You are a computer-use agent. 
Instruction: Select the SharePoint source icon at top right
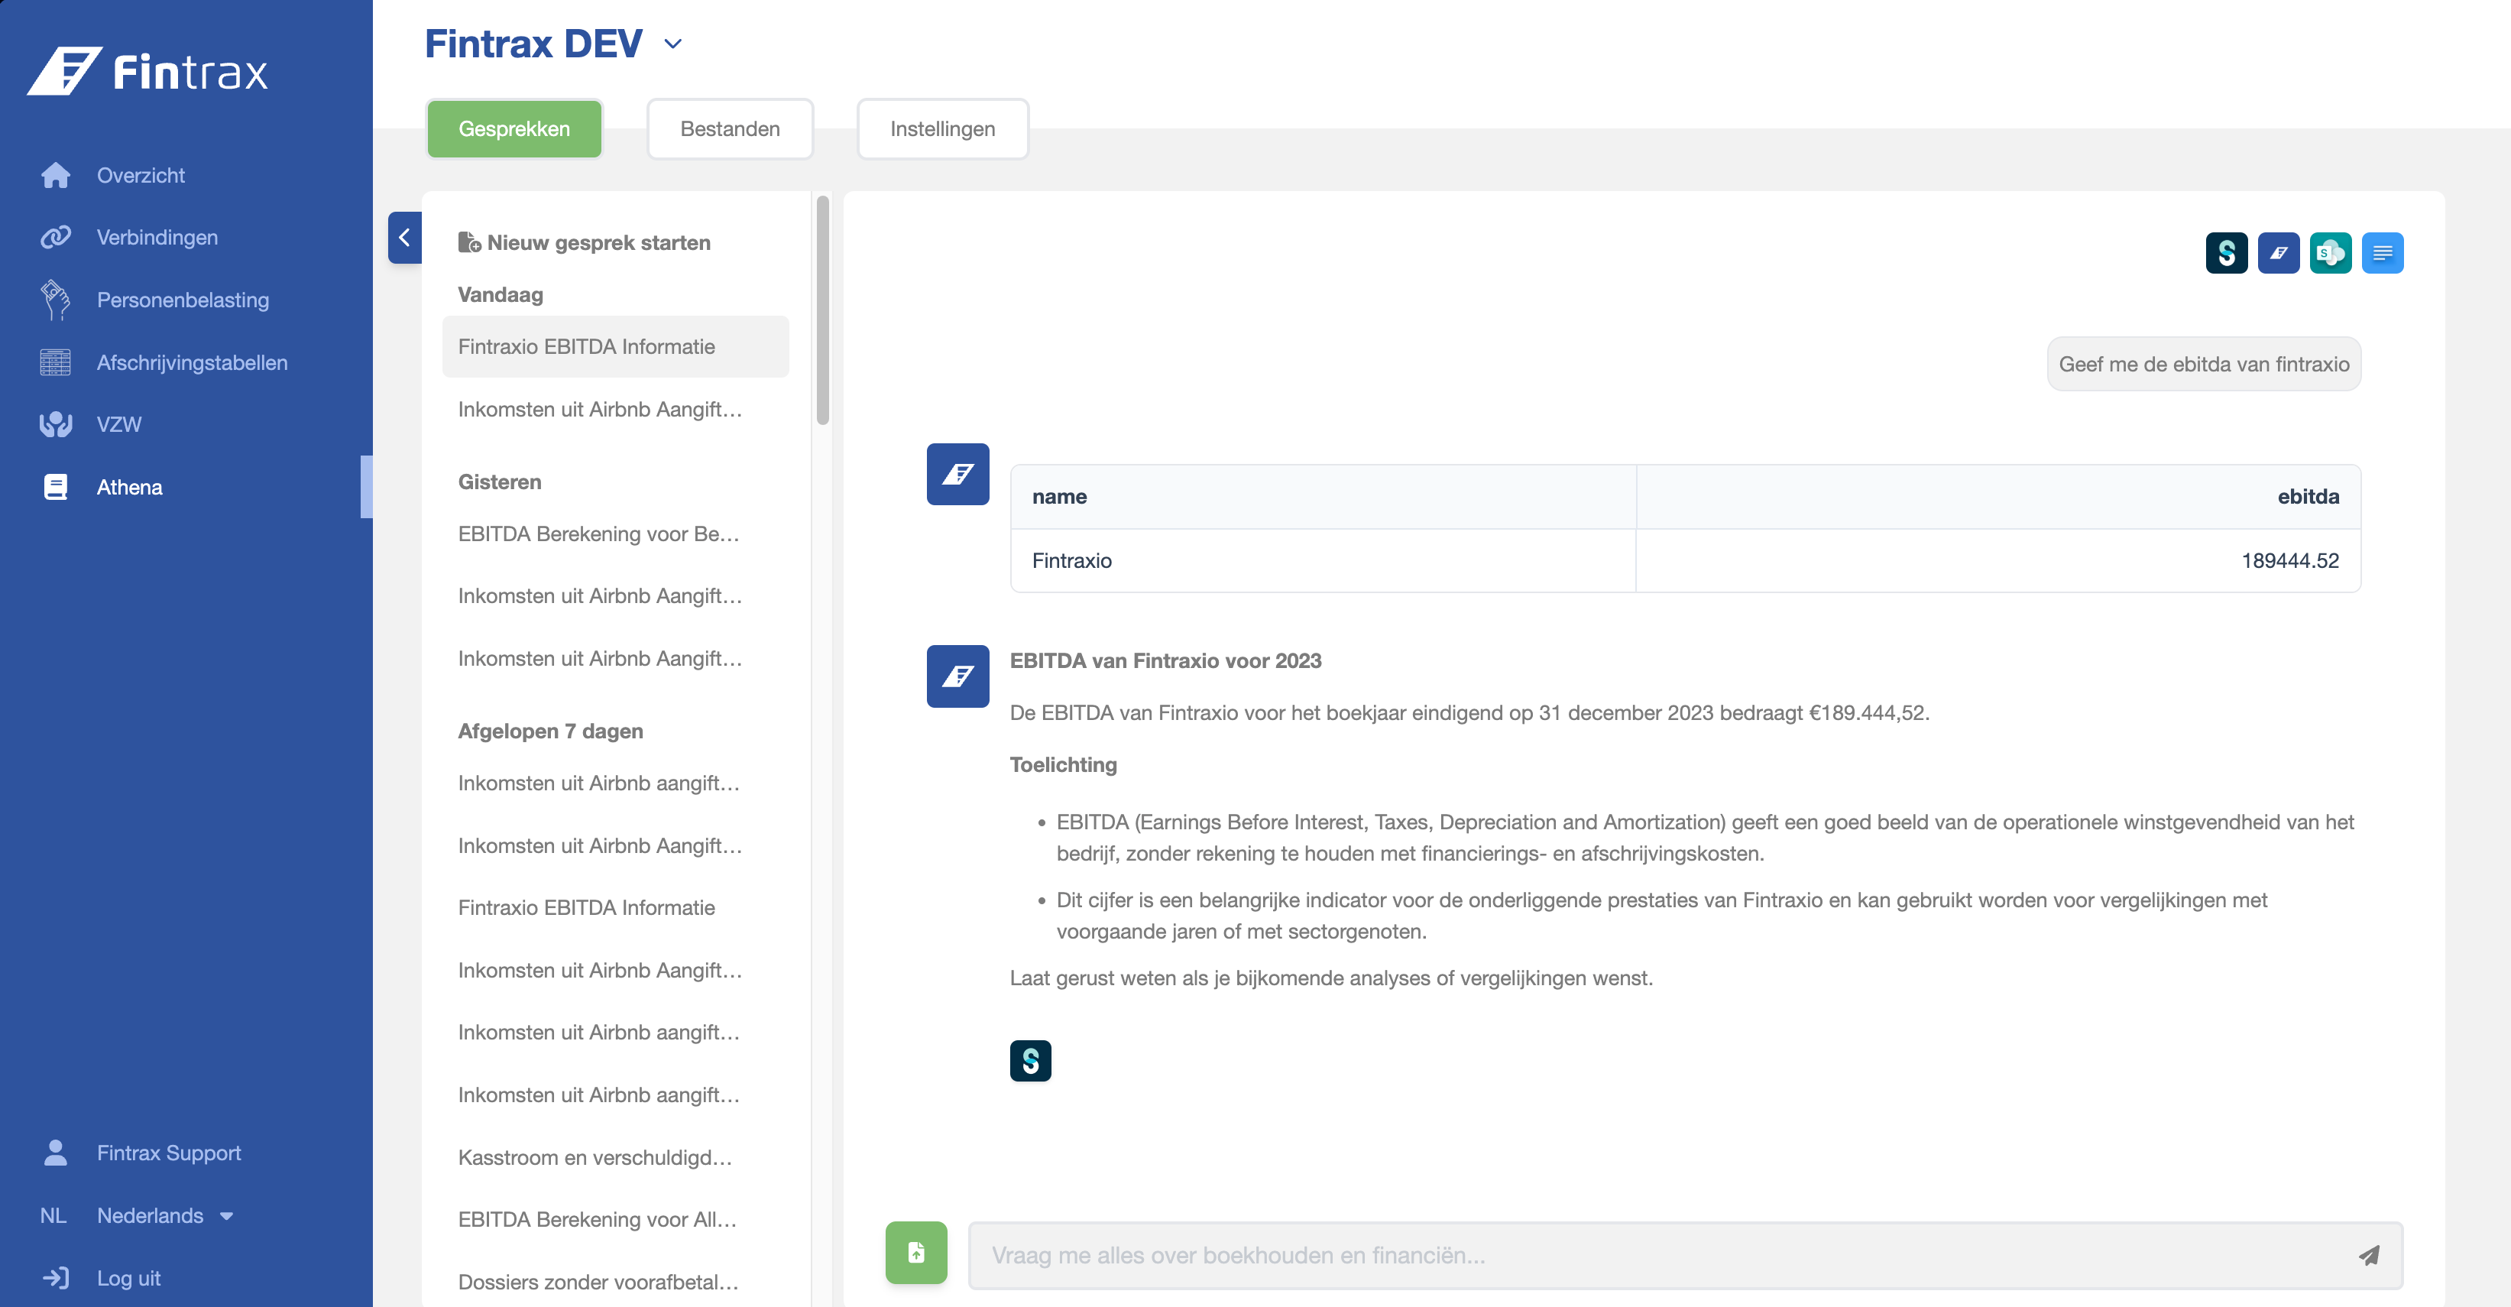coord(2331,254)
